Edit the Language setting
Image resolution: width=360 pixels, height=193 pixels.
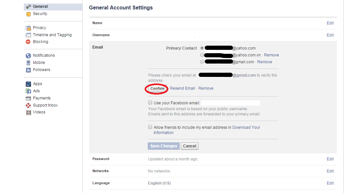[330, 183]
